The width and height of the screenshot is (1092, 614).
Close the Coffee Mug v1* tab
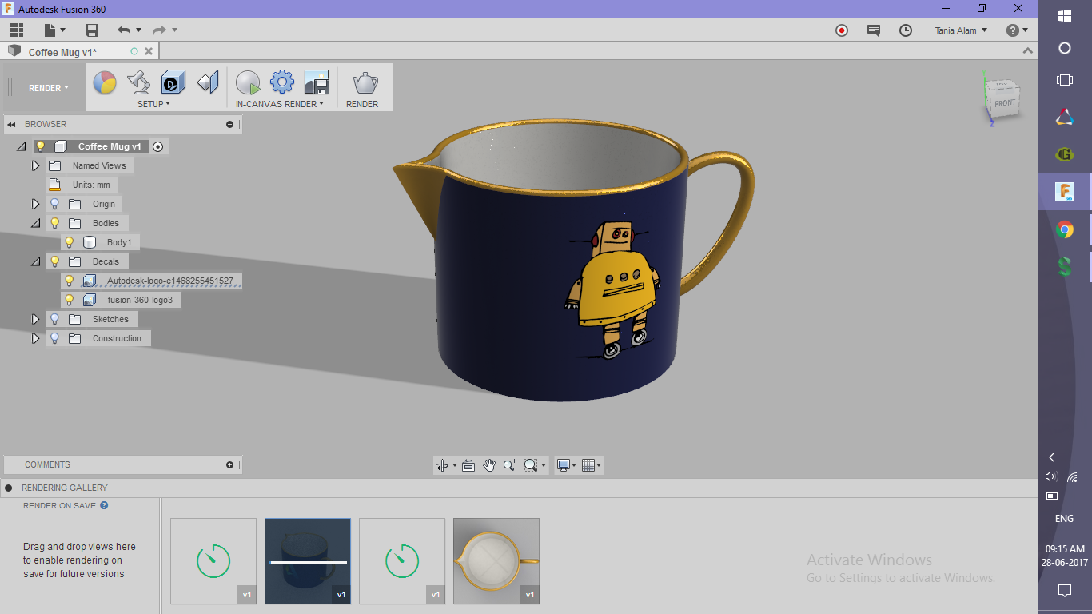click(x=149, y=51)
